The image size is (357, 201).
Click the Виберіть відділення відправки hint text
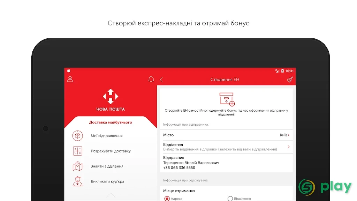pyautogui.click(x=220, y=149)
